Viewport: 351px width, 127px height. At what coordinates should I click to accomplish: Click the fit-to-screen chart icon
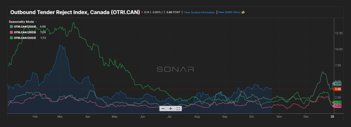(178, 109)
